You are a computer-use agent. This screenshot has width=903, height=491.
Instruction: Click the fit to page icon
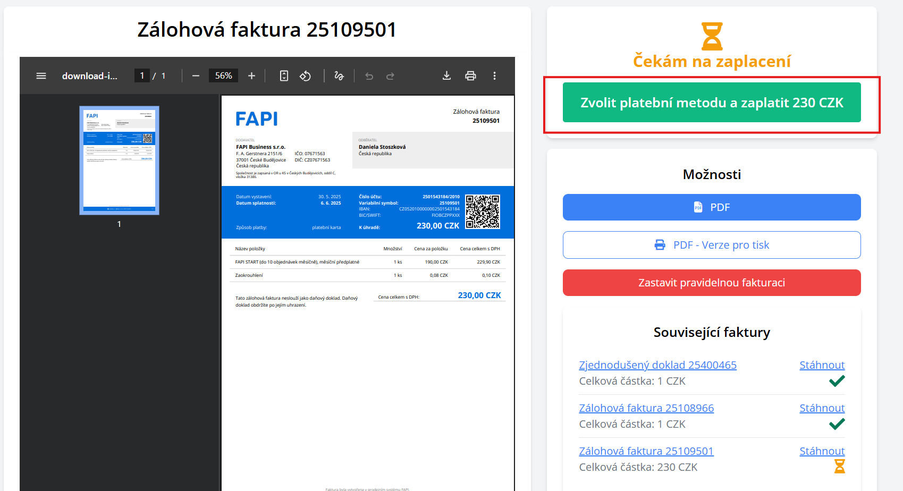[x=284, y=76]
